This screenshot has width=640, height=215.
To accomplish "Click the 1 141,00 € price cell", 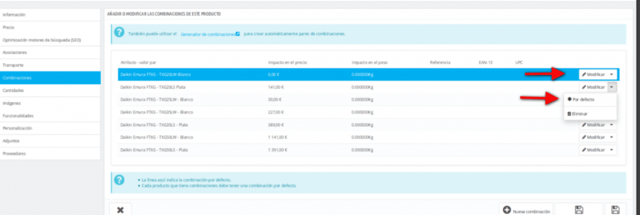I will [278, 138].
